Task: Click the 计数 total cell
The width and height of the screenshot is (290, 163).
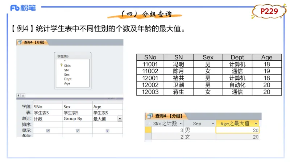Action: [x=48, y=119]
